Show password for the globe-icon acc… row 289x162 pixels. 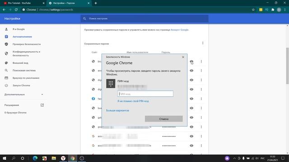191,71
